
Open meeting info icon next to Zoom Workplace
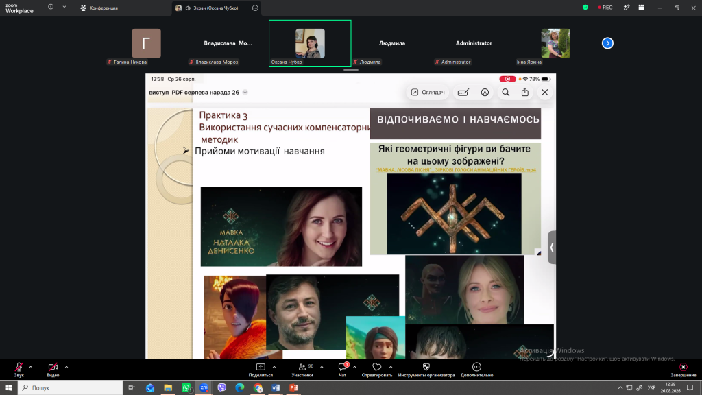pos(51,7)
